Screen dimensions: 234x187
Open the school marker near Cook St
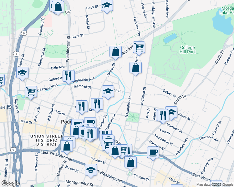point(107,6)
